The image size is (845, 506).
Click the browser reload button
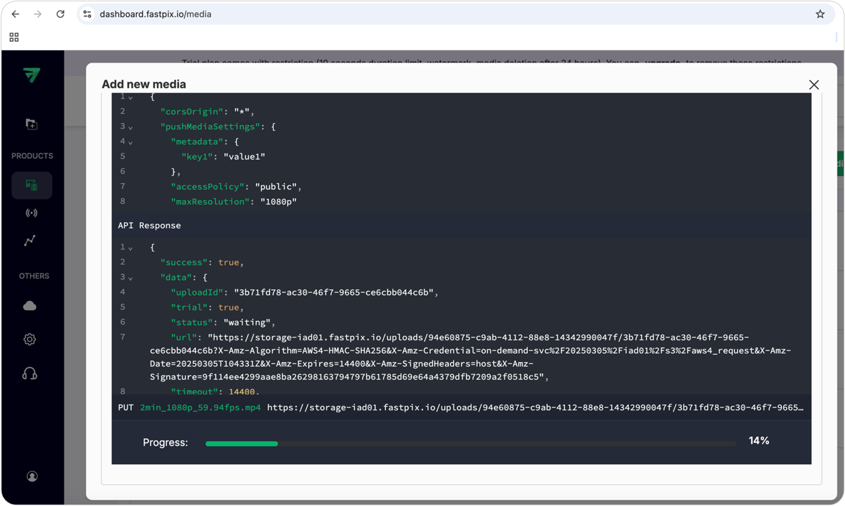(60, 14)
